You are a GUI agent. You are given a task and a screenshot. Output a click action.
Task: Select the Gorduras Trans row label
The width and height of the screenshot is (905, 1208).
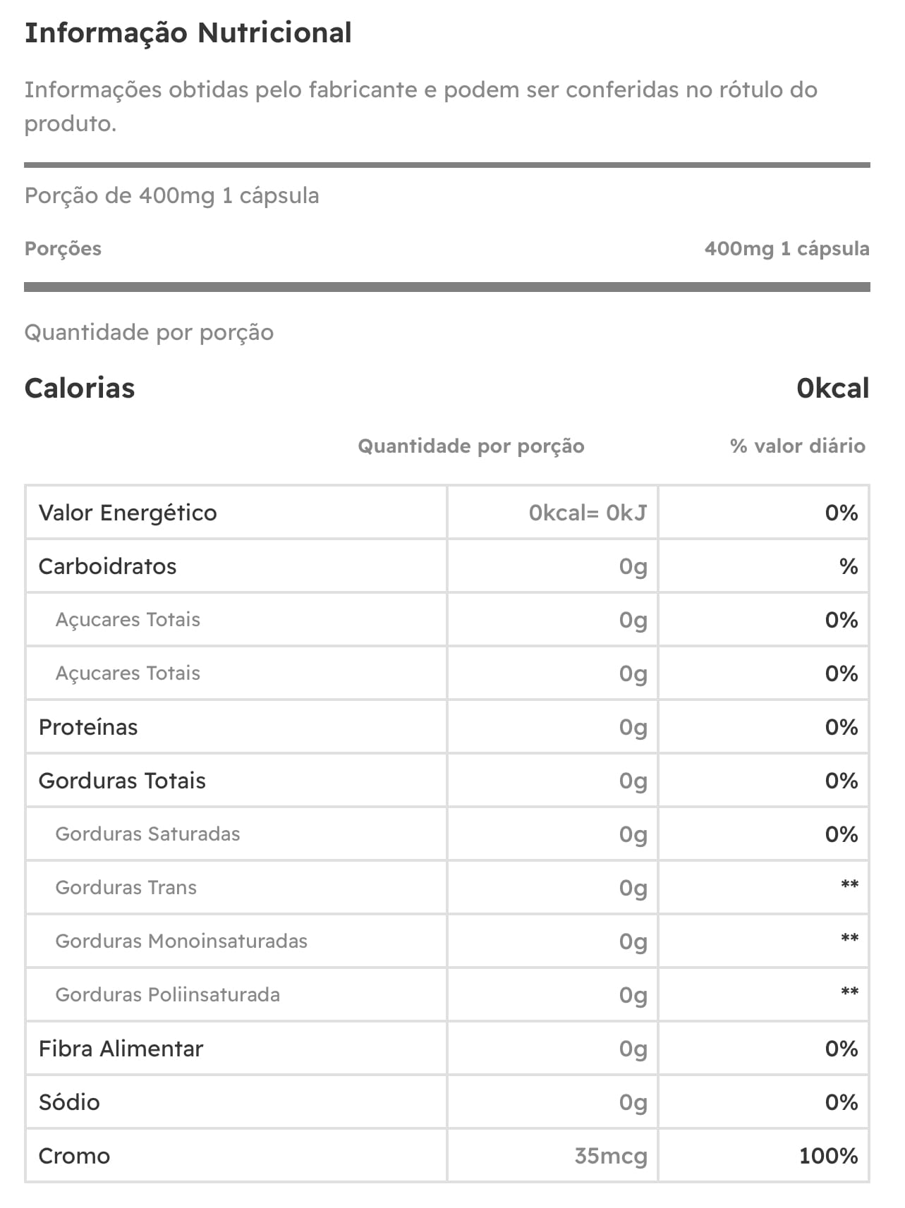coord(126,888)
